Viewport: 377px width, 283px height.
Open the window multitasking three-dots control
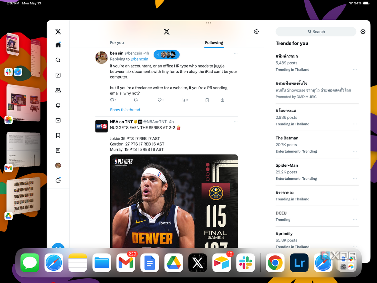tap(208, 23)
